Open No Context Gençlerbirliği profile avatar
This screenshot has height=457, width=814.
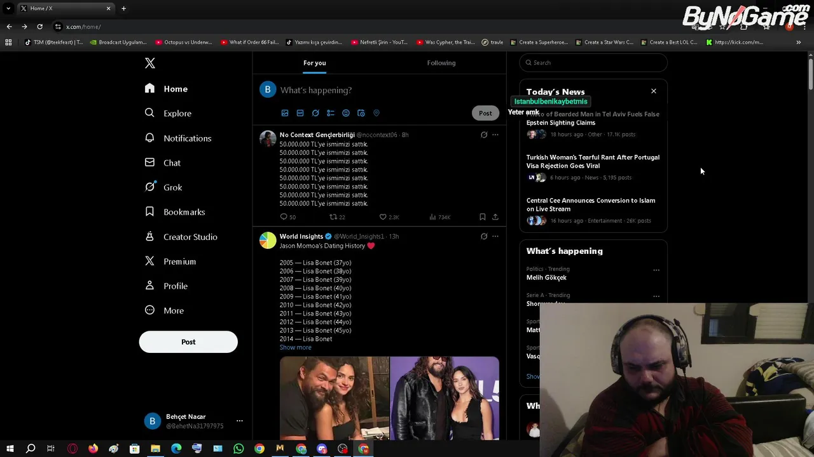coord(268,139)
